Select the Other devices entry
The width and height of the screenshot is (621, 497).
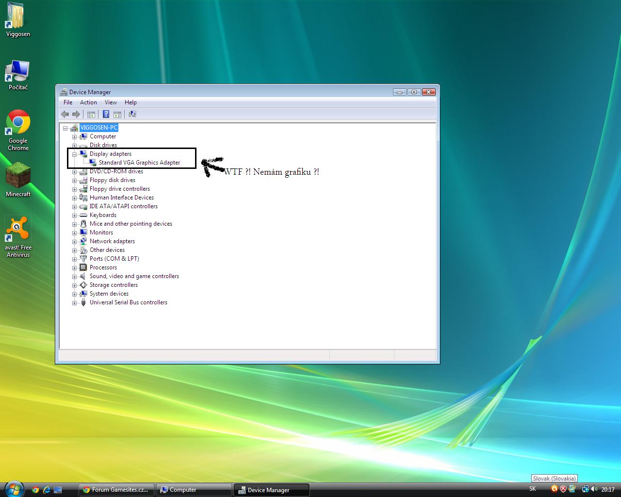coord(107,250)
